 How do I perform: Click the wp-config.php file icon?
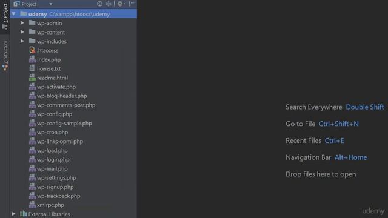point(32,114)
